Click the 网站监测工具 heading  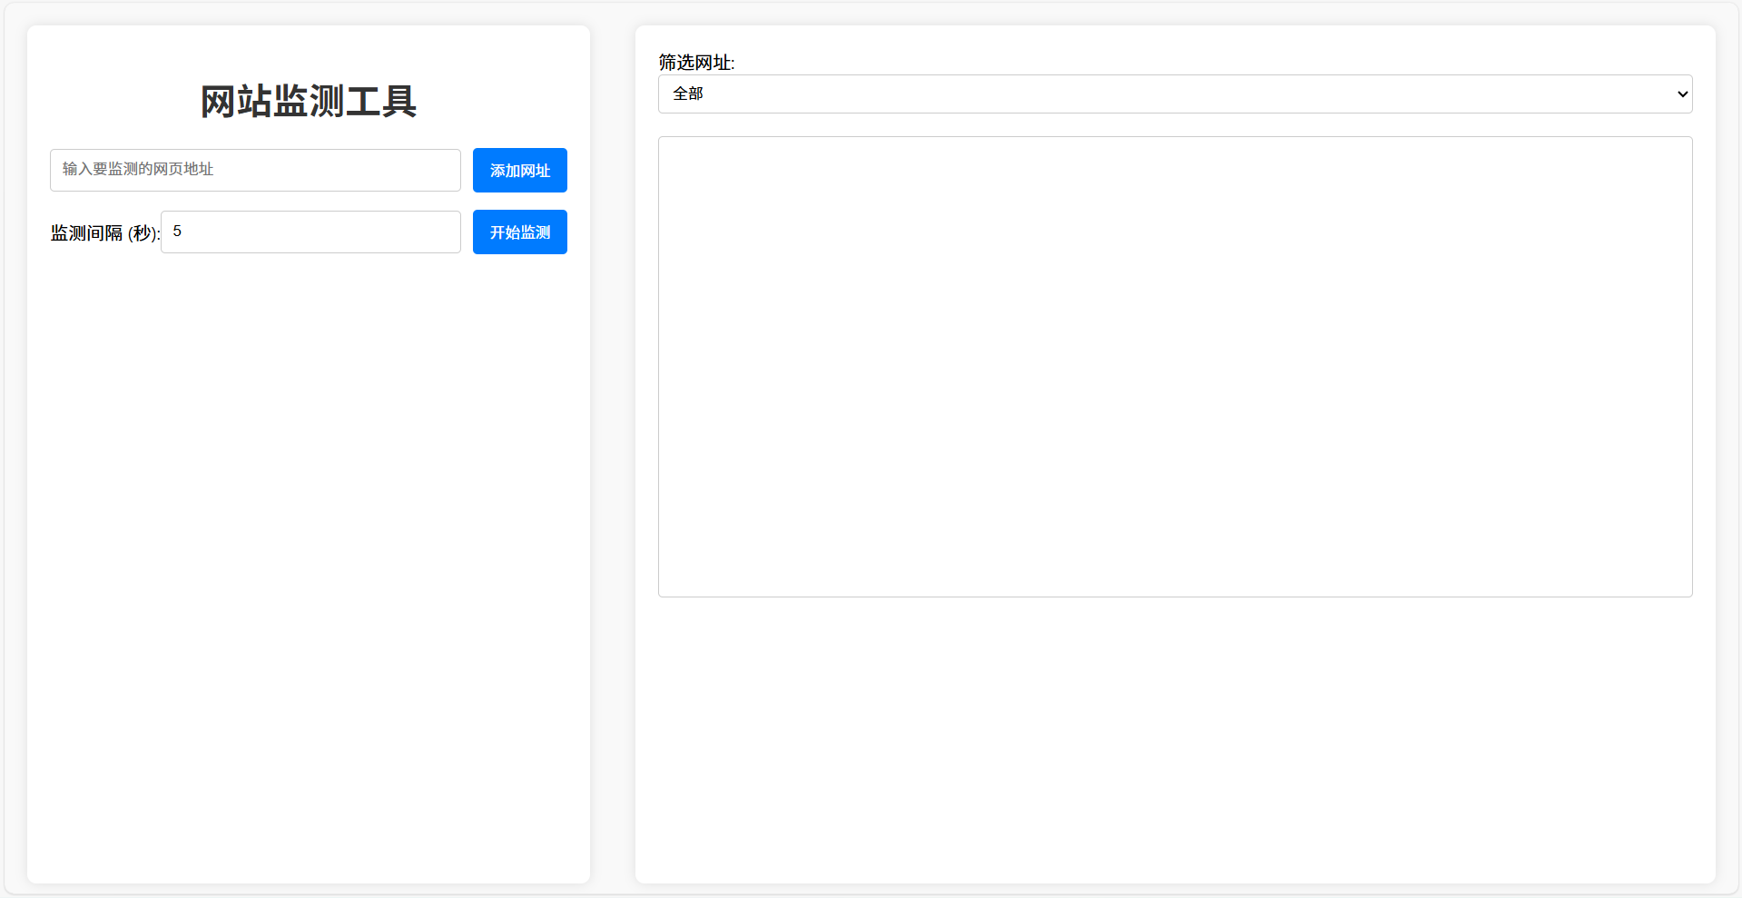pos(309,101)
